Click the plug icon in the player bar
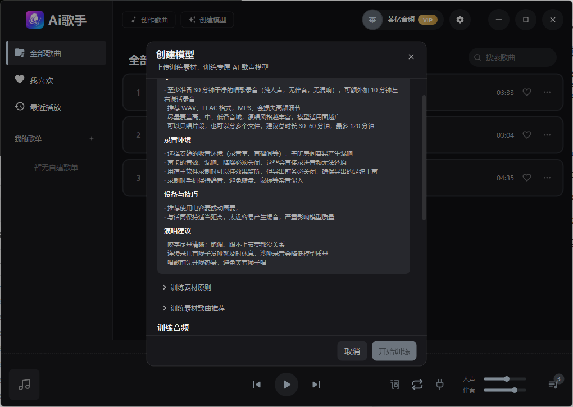573x407 pixels. point(440,385)
